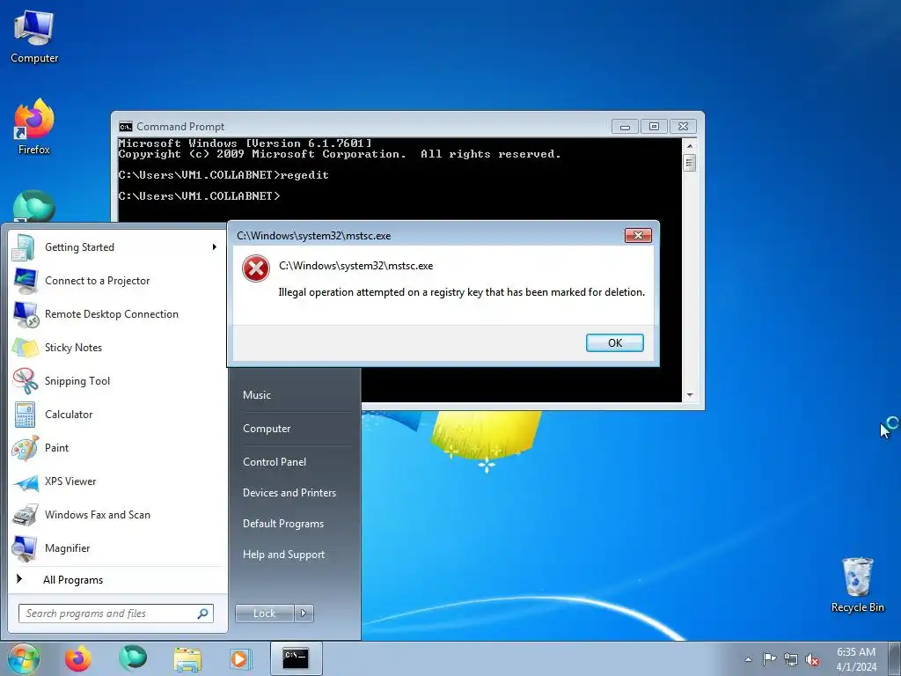Screen dimensions: 901x676
Task: Open Windows Fax and Scan
Action: 118,514
